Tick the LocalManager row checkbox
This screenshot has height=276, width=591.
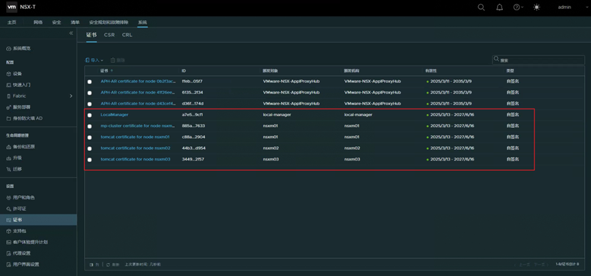(x=90, y=115)
